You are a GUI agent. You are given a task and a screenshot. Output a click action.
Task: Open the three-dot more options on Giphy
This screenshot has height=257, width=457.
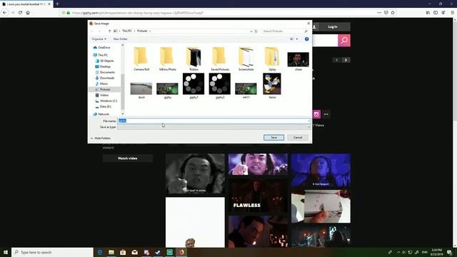click(326, 114)
